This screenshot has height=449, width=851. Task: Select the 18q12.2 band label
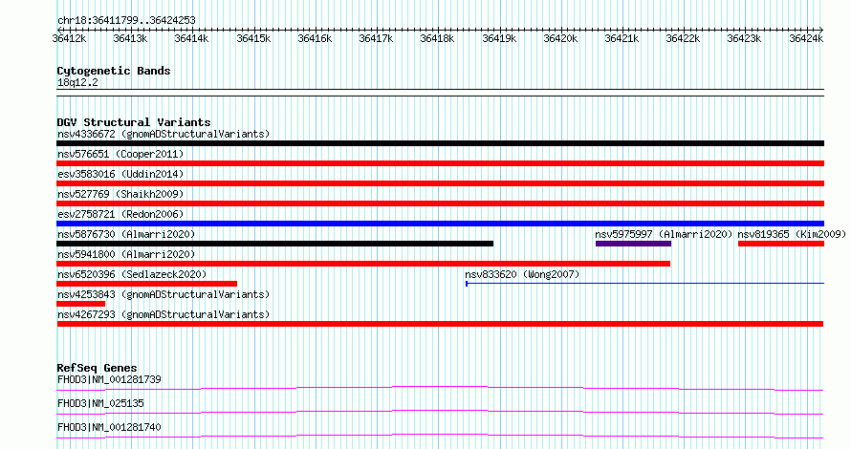77,82
